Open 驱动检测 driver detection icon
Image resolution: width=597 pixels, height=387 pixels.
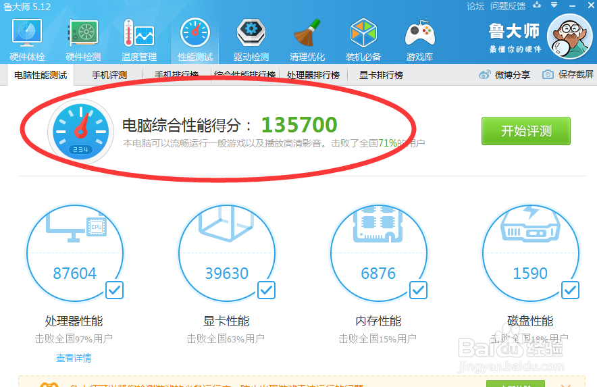[x=251, y=33]
